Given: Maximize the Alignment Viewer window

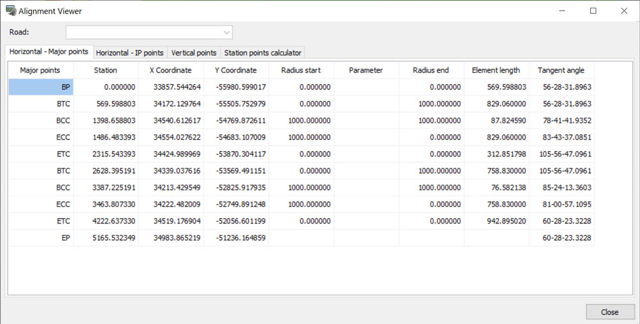Looking at the screenshot, I should click(593, 11).
